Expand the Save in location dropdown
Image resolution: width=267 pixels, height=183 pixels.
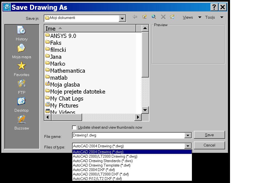[122, 18]
